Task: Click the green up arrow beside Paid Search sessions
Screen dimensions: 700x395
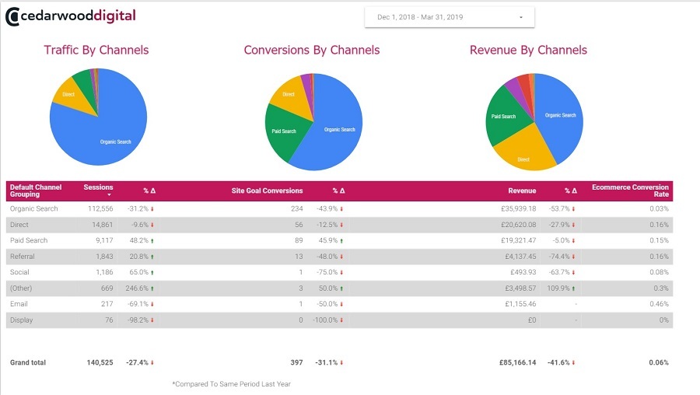Action: pos(152,240)
